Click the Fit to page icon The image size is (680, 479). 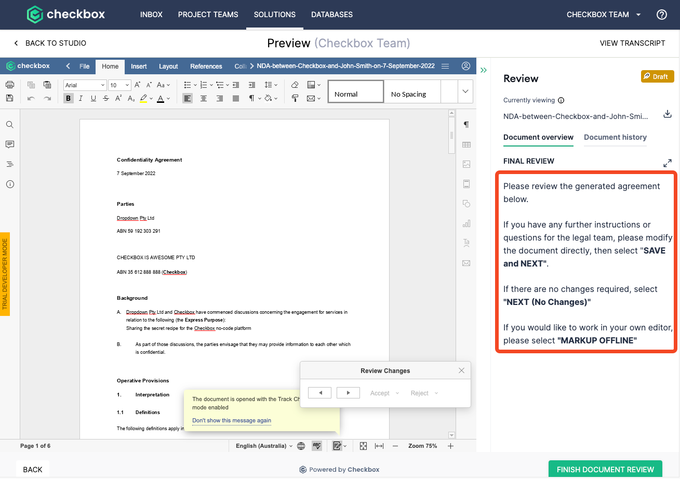click(x=364, y=446)
